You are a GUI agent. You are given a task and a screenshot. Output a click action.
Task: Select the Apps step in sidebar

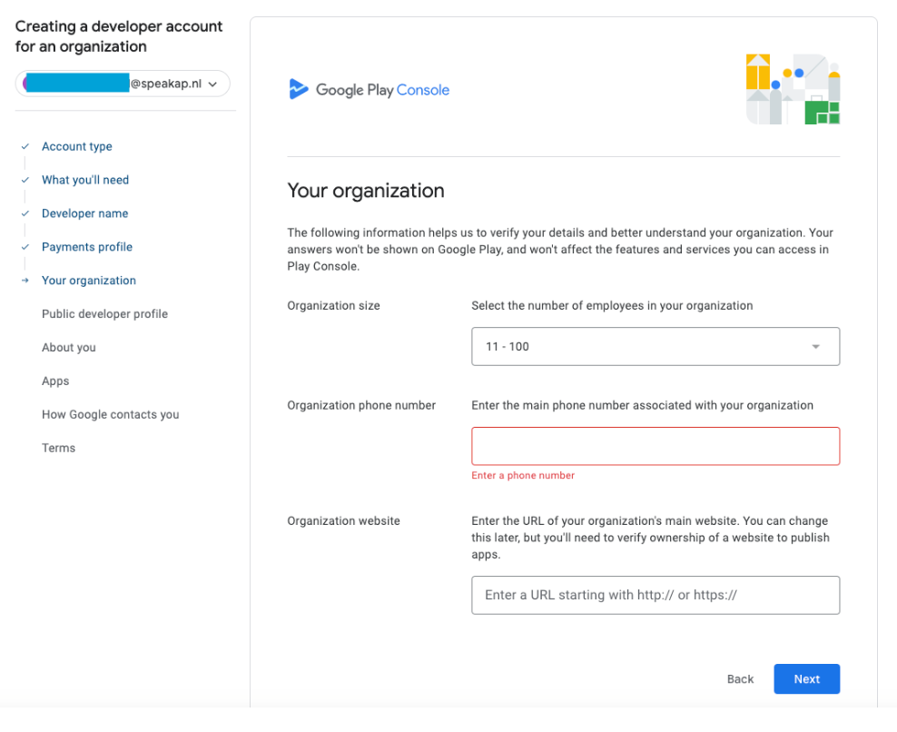click(55, 381)
